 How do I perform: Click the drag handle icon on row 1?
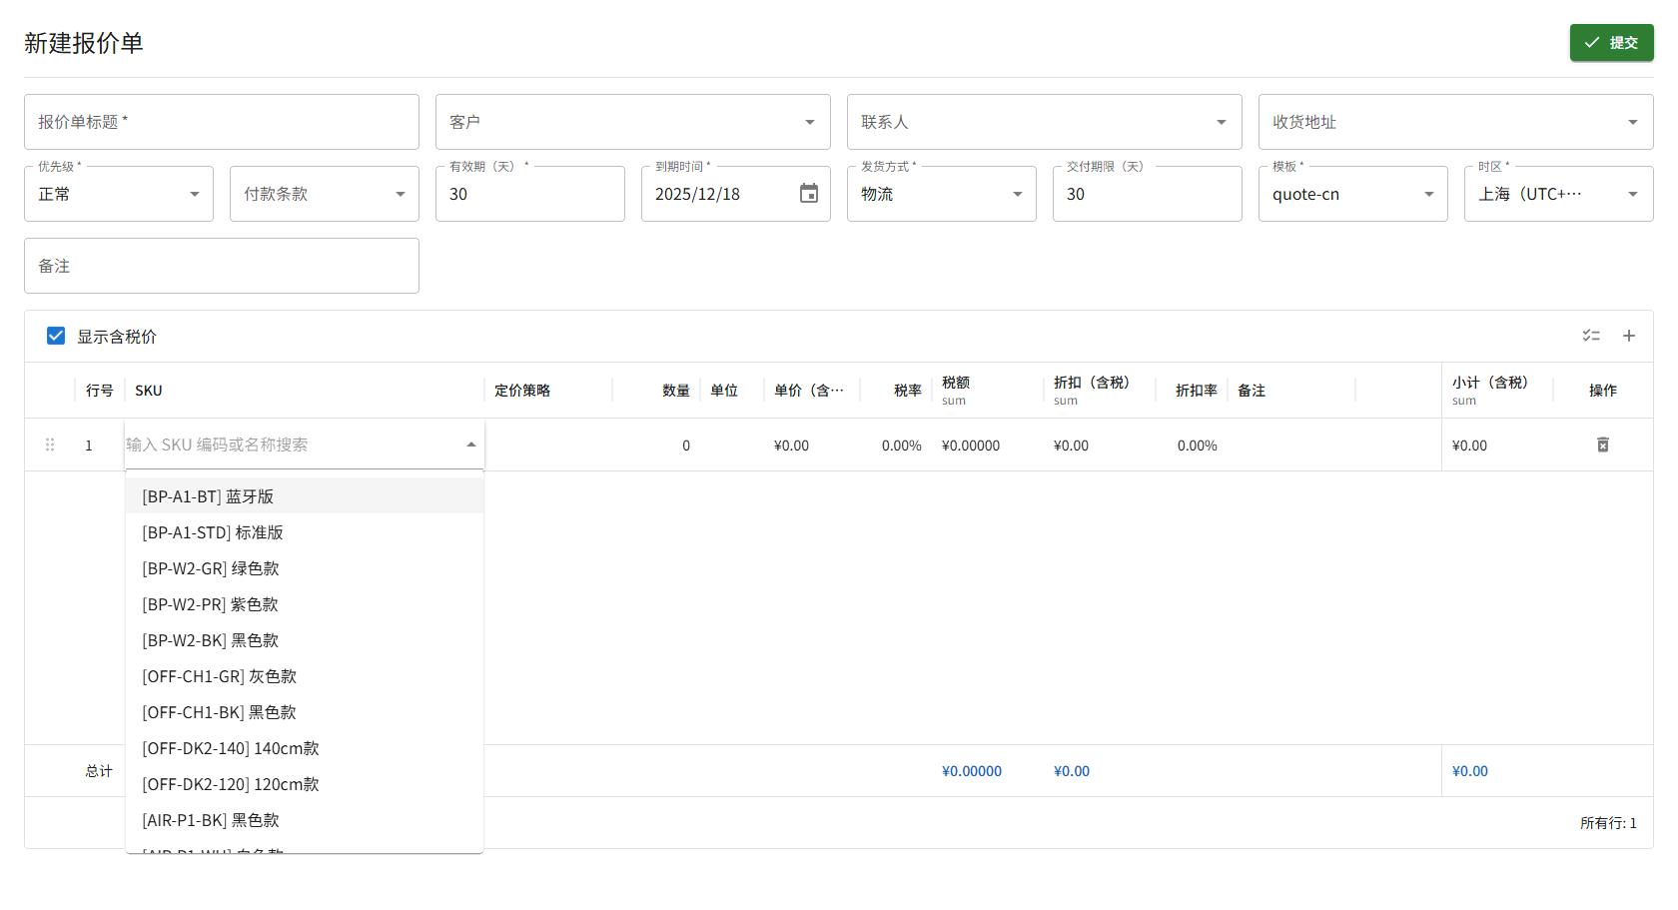[50, 445]
